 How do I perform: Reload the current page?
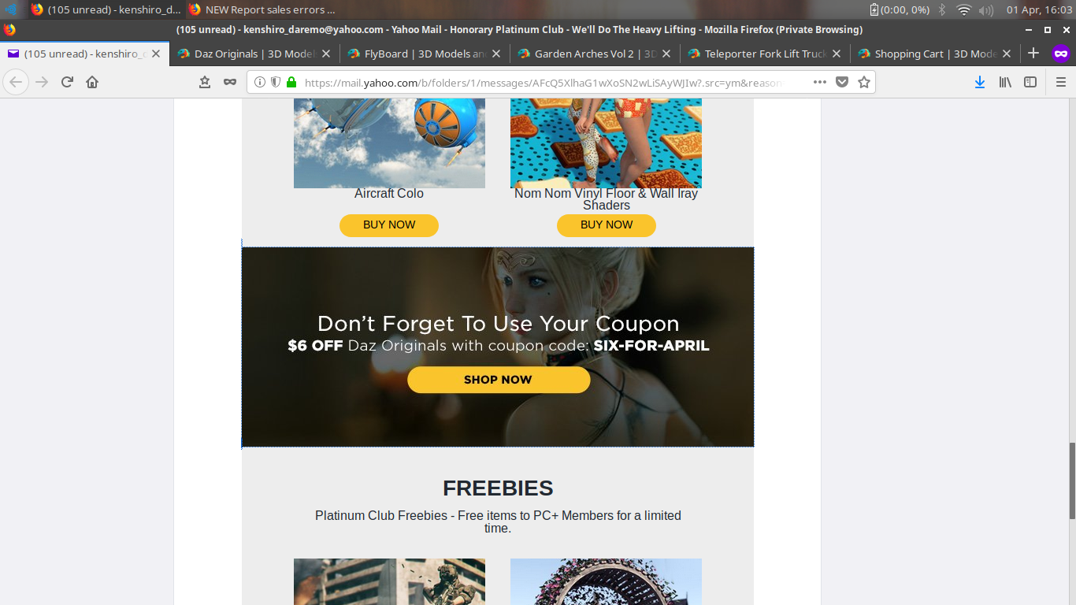[x=67, y=82]
